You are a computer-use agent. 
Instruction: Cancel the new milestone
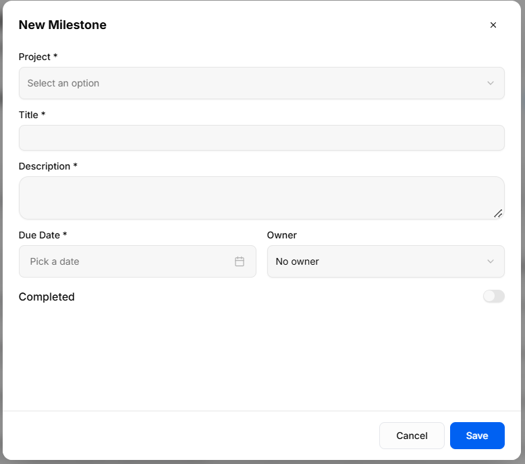tap(412, 436)
